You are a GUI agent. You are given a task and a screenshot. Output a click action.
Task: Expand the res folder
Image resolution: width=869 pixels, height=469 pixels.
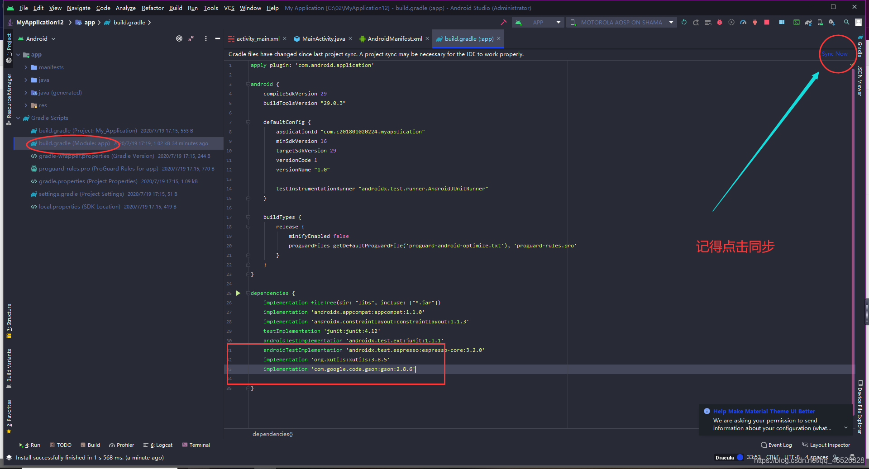point(26,105)
